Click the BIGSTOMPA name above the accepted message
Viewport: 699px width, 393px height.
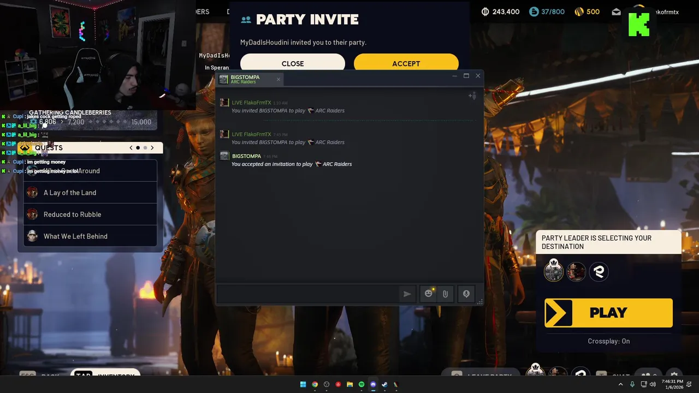tap(246, 156)
